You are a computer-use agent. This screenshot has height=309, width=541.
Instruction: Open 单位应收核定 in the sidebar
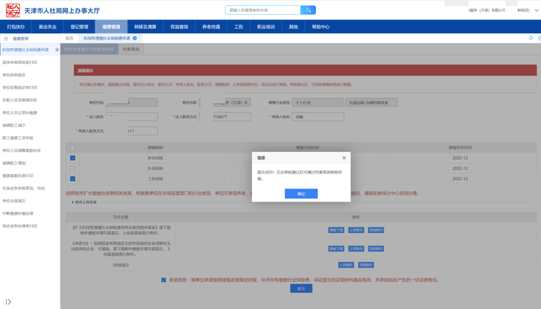[14, 75]
